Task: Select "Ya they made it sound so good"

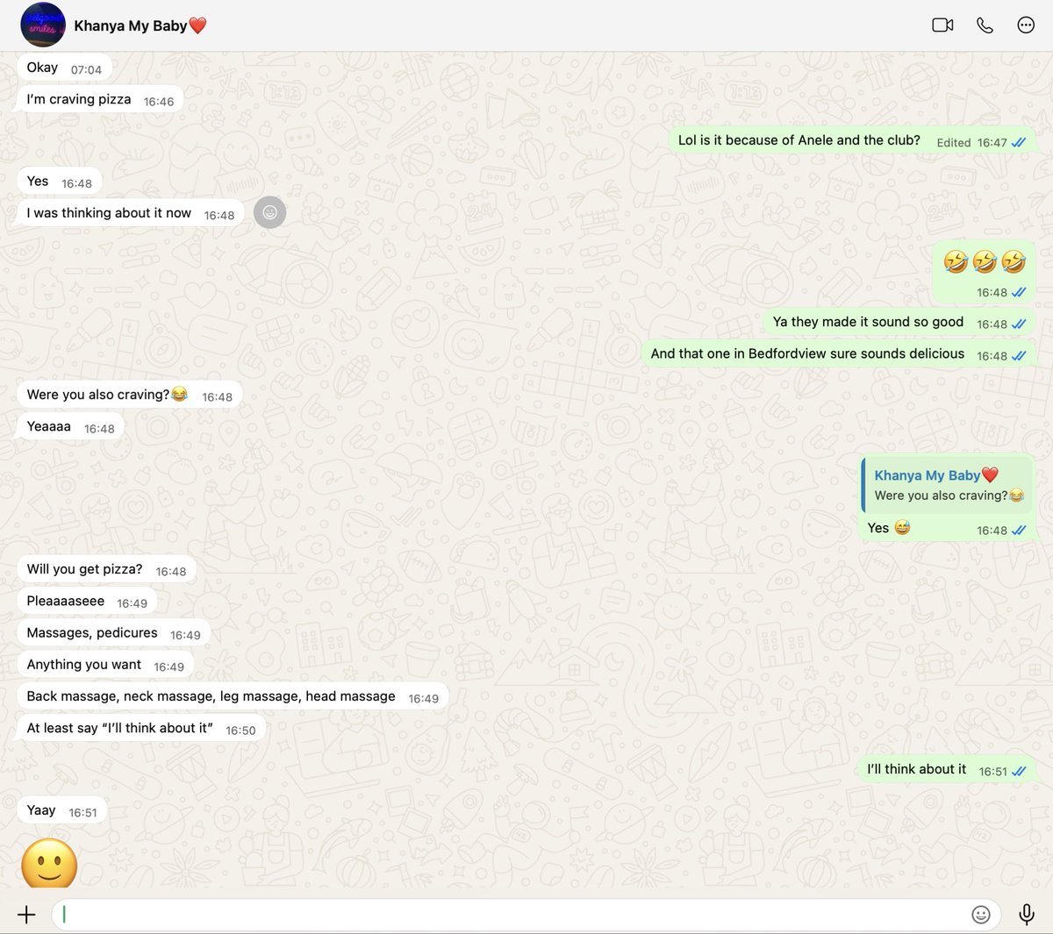Action: [899, 323]
